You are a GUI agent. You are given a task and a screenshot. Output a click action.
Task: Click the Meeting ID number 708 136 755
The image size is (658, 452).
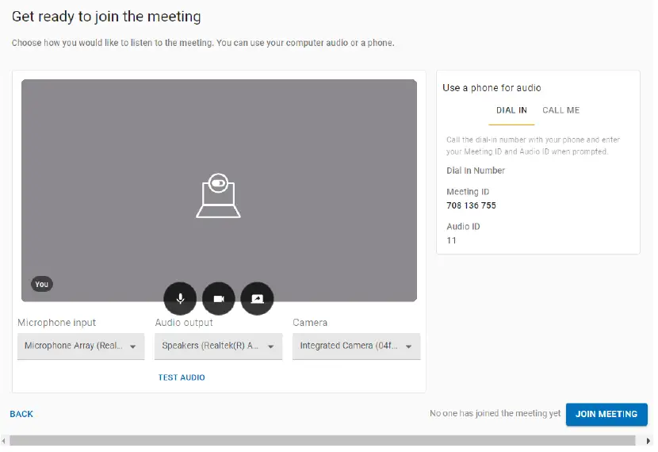(471, 205)
